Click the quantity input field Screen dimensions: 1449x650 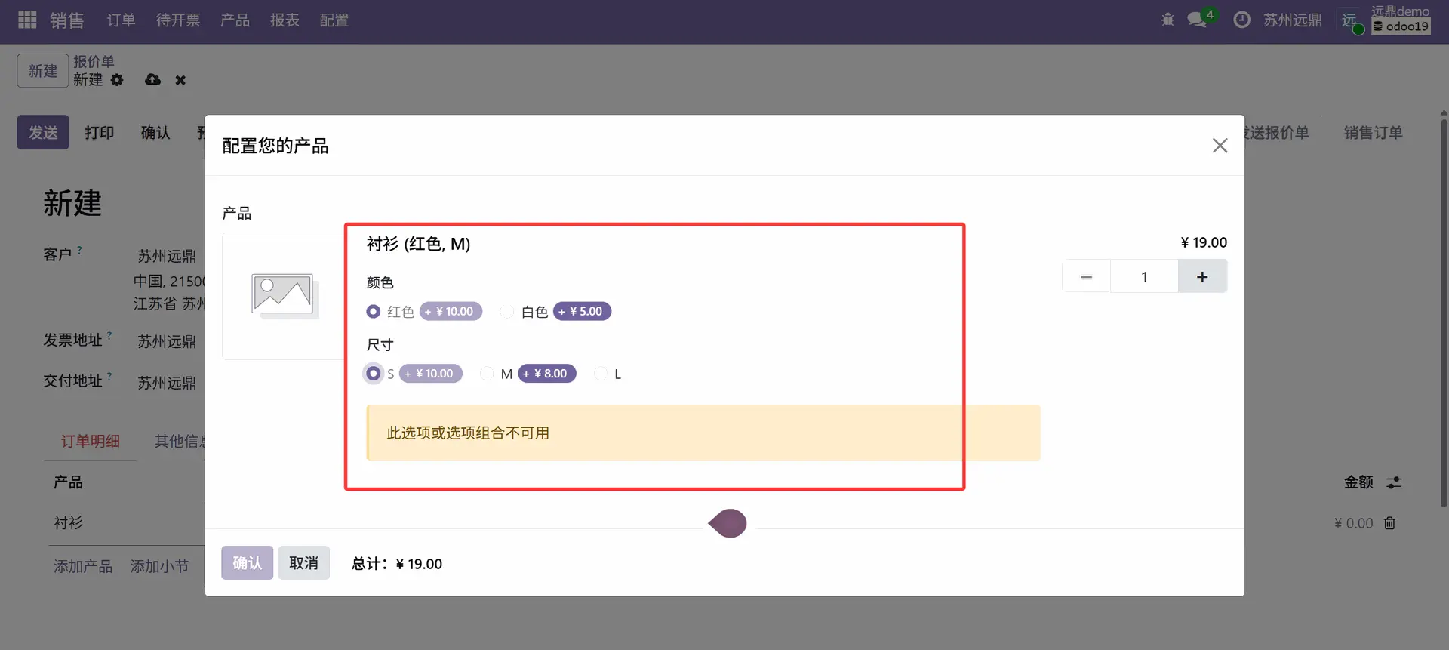[x=1143, y=277]
